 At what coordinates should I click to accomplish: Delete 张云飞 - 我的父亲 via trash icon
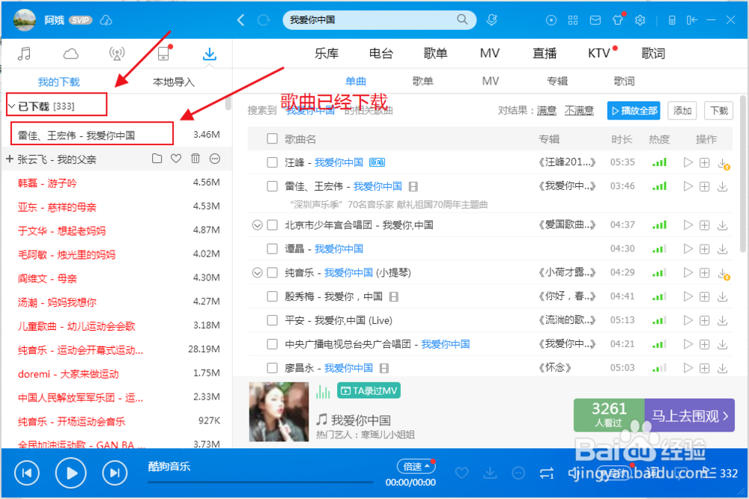(195, 159)
